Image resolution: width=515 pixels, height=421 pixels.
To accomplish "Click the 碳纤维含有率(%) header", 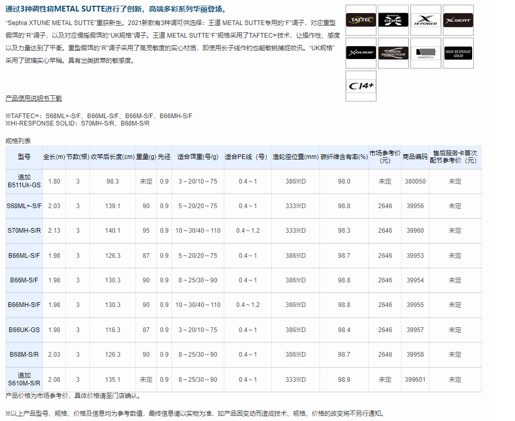I will pos(344,157).
